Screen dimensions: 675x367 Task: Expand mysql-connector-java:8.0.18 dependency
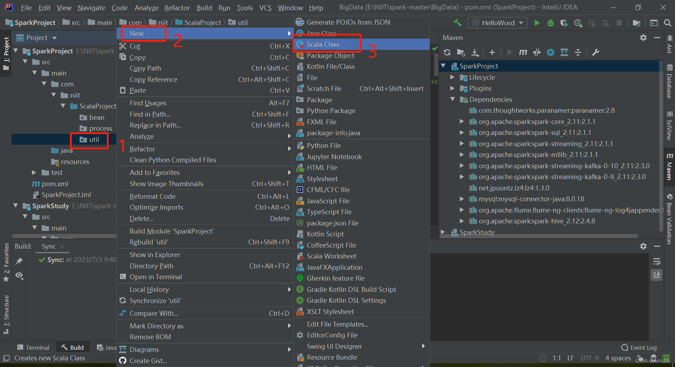(x=462, y=199)
